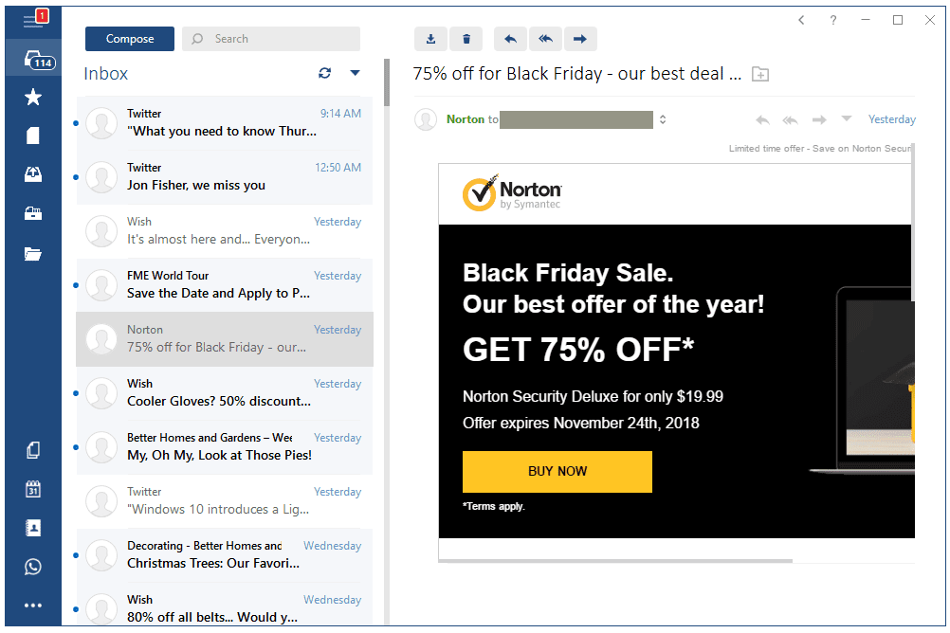Open the hamburger menu with notification badge

tap(33, 20)
